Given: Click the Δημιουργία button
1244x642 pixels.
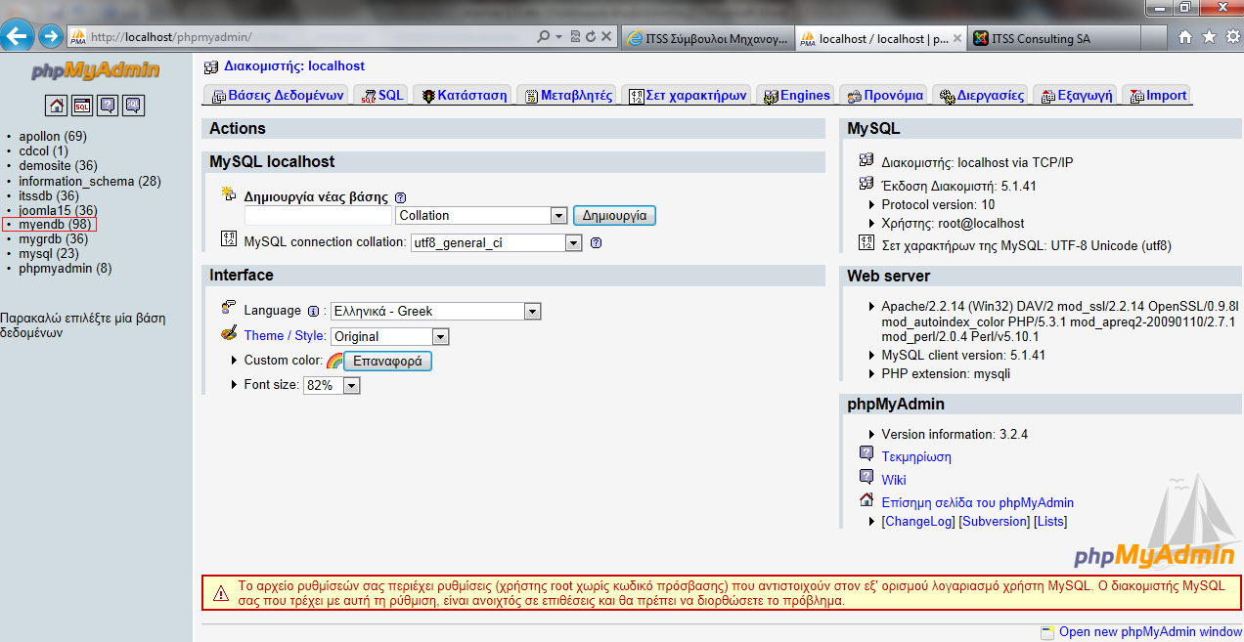Looking at the screenshot, I should pos(614,216).
